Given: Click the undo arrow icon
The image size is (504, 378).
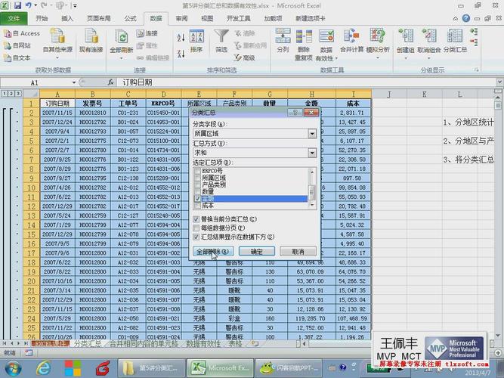Looking at the screenshot, I should pyautogui.click(x=29, y=5).
